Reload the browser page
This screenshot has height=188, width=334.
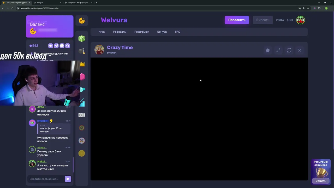click(12, 8)
